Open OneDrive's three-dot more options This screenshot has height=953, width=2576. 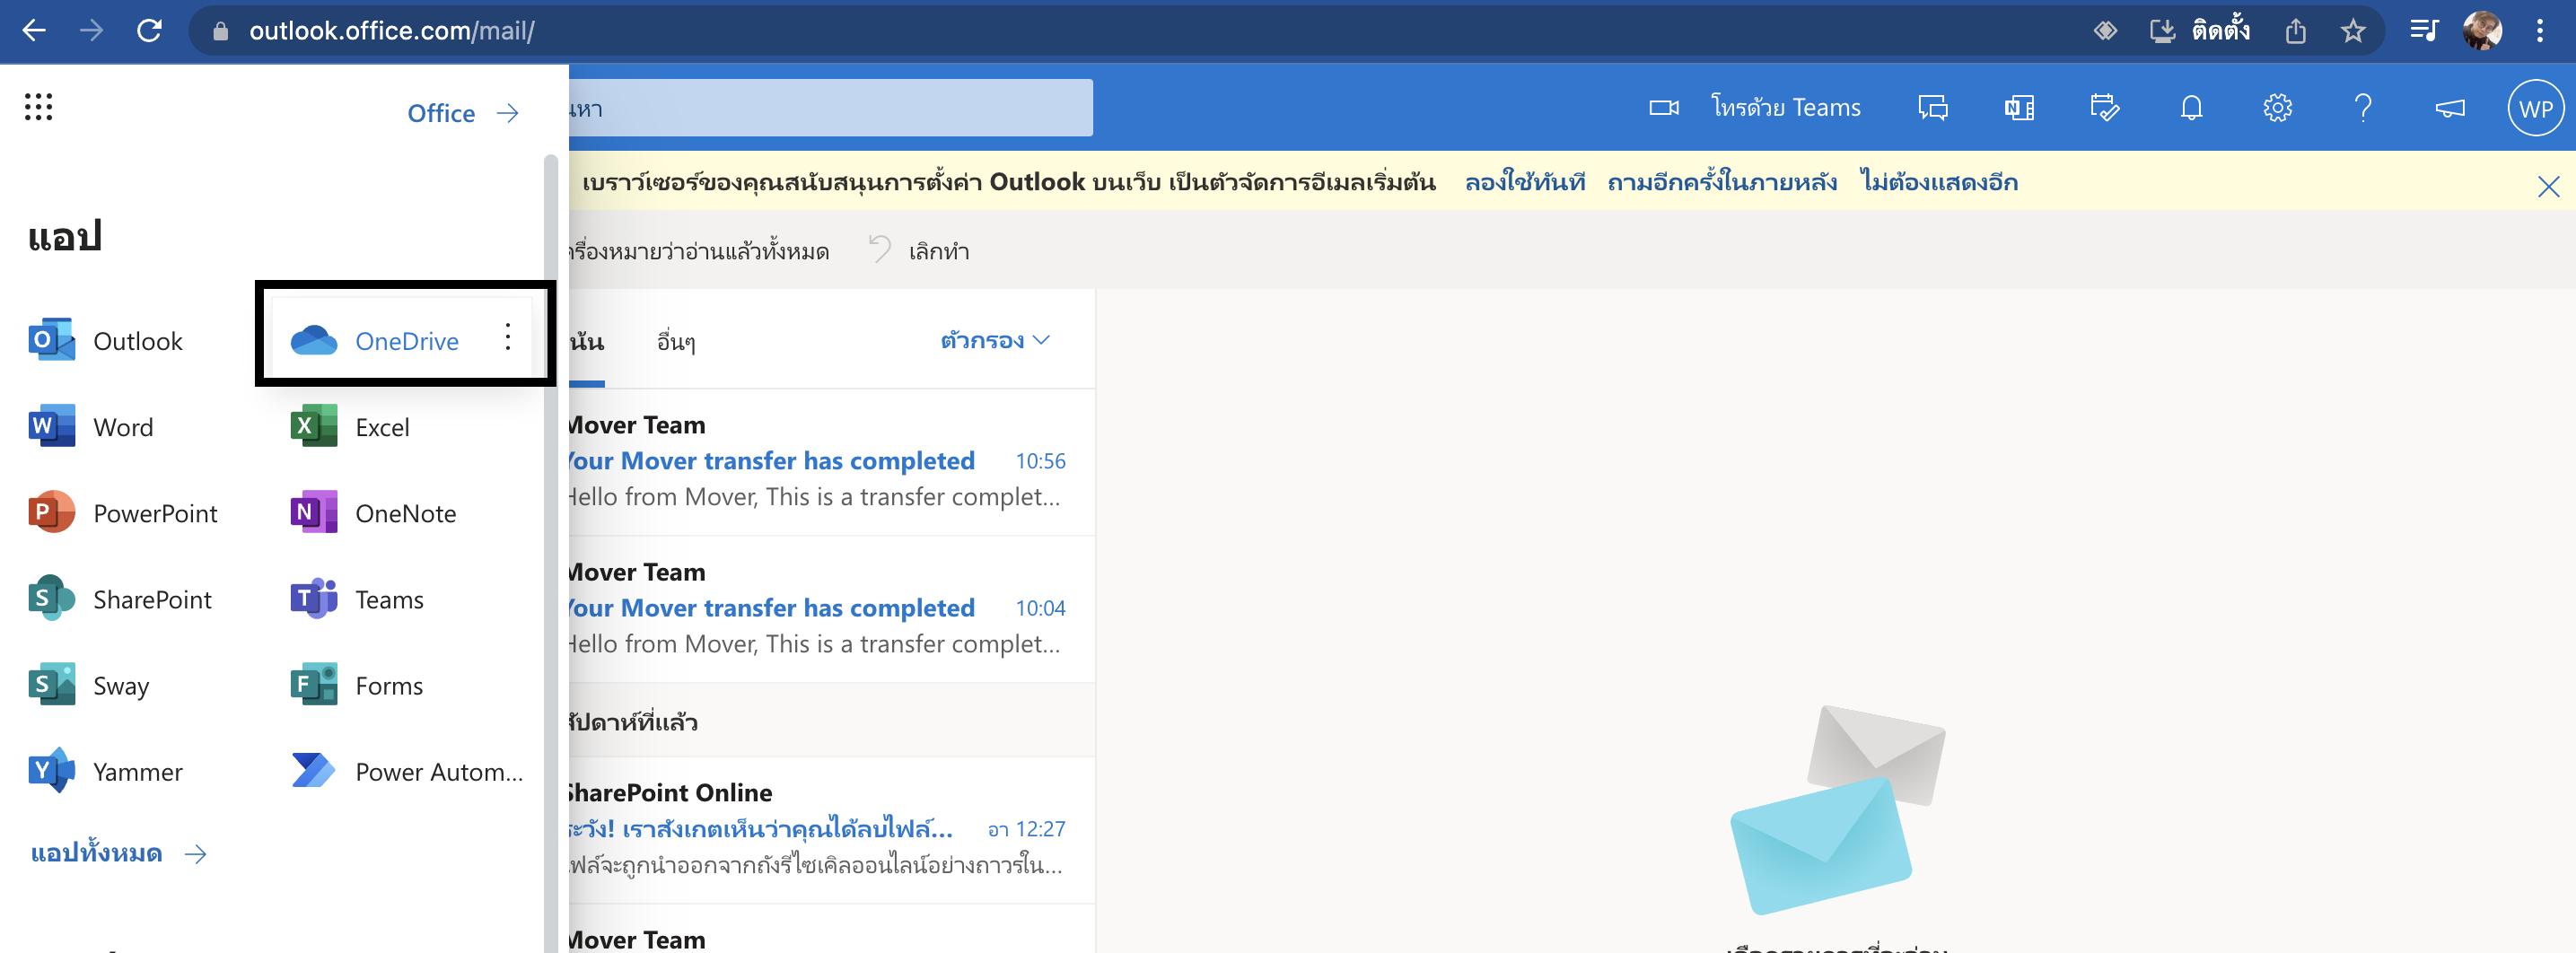508,337
